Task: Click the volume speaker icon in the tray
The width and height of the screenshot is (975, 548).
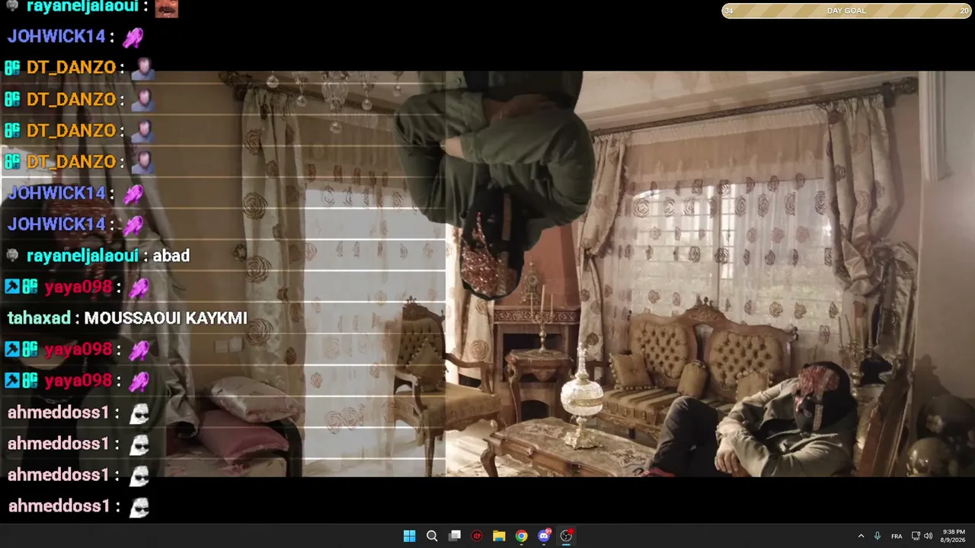Action: [x=928, y=536]
